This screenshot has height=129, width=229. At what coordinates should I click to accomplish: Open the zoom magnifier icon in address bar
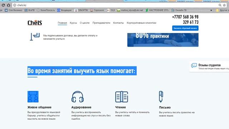(x=220, y=5)
